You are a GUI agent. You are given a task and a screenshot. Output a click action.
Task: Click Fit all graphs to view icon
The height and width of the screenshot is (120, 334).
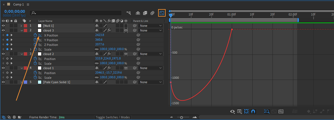coord(281,112)
